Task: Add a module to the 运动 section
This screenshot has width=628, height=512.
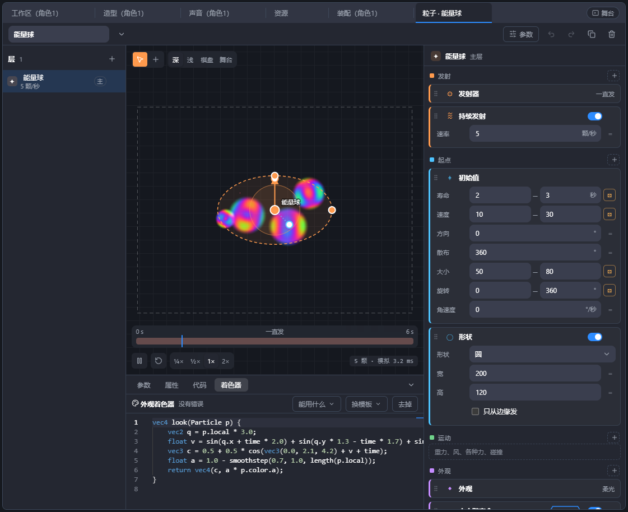Action: coord(613,437)
